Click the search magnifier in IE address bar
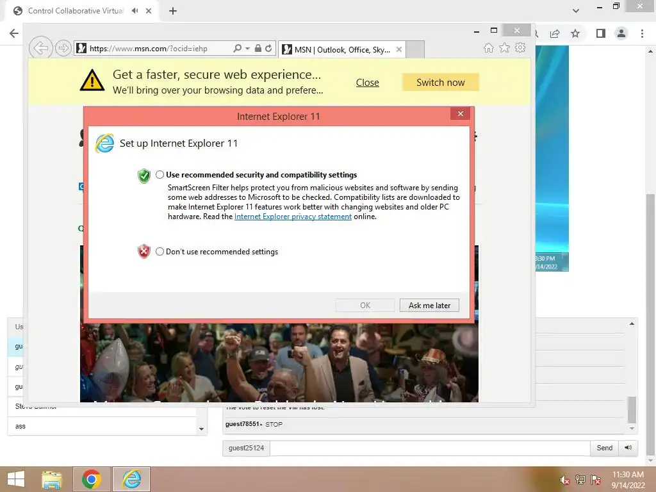 click(237, 49)
